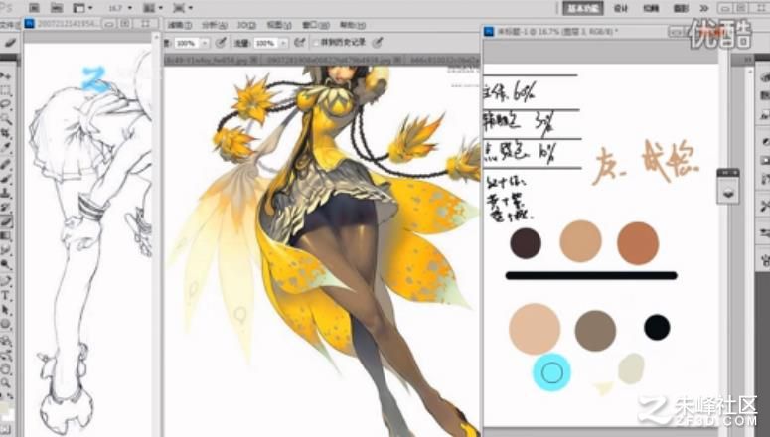Viewport: 770px width, 437px height.
Task: Select the Dodge tool
Action: click(x=6, y=265)
